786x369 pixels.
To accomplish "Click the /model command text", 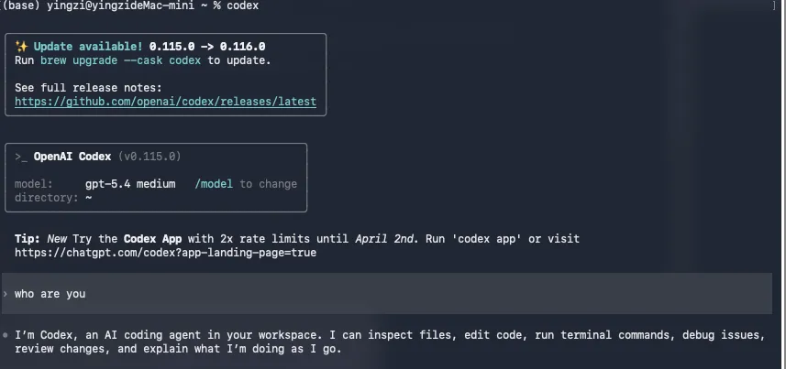I will [214, 184].
